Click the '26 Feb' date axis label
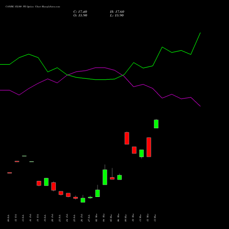The width and height of the screenshot is (229, 229). coord(82,218)
